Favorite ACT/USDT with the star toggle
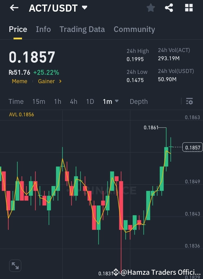Viewport: 203px width, 279px height. [151, 8]
